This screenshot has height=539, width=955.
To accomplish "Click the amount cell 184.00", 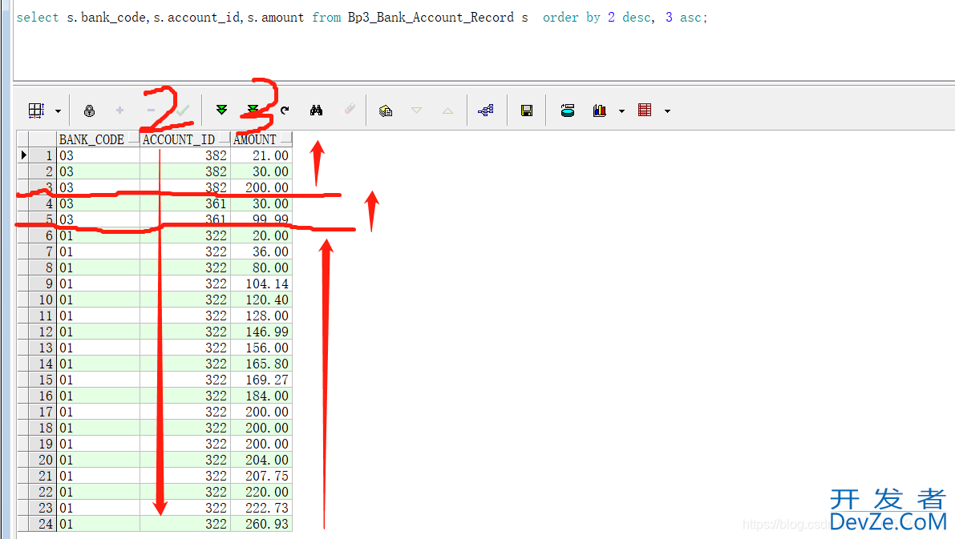I will click(261, 396).
